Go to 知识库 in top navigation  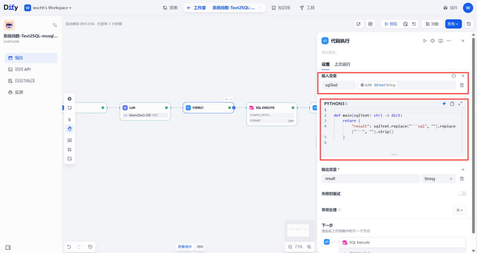point(281,8)
